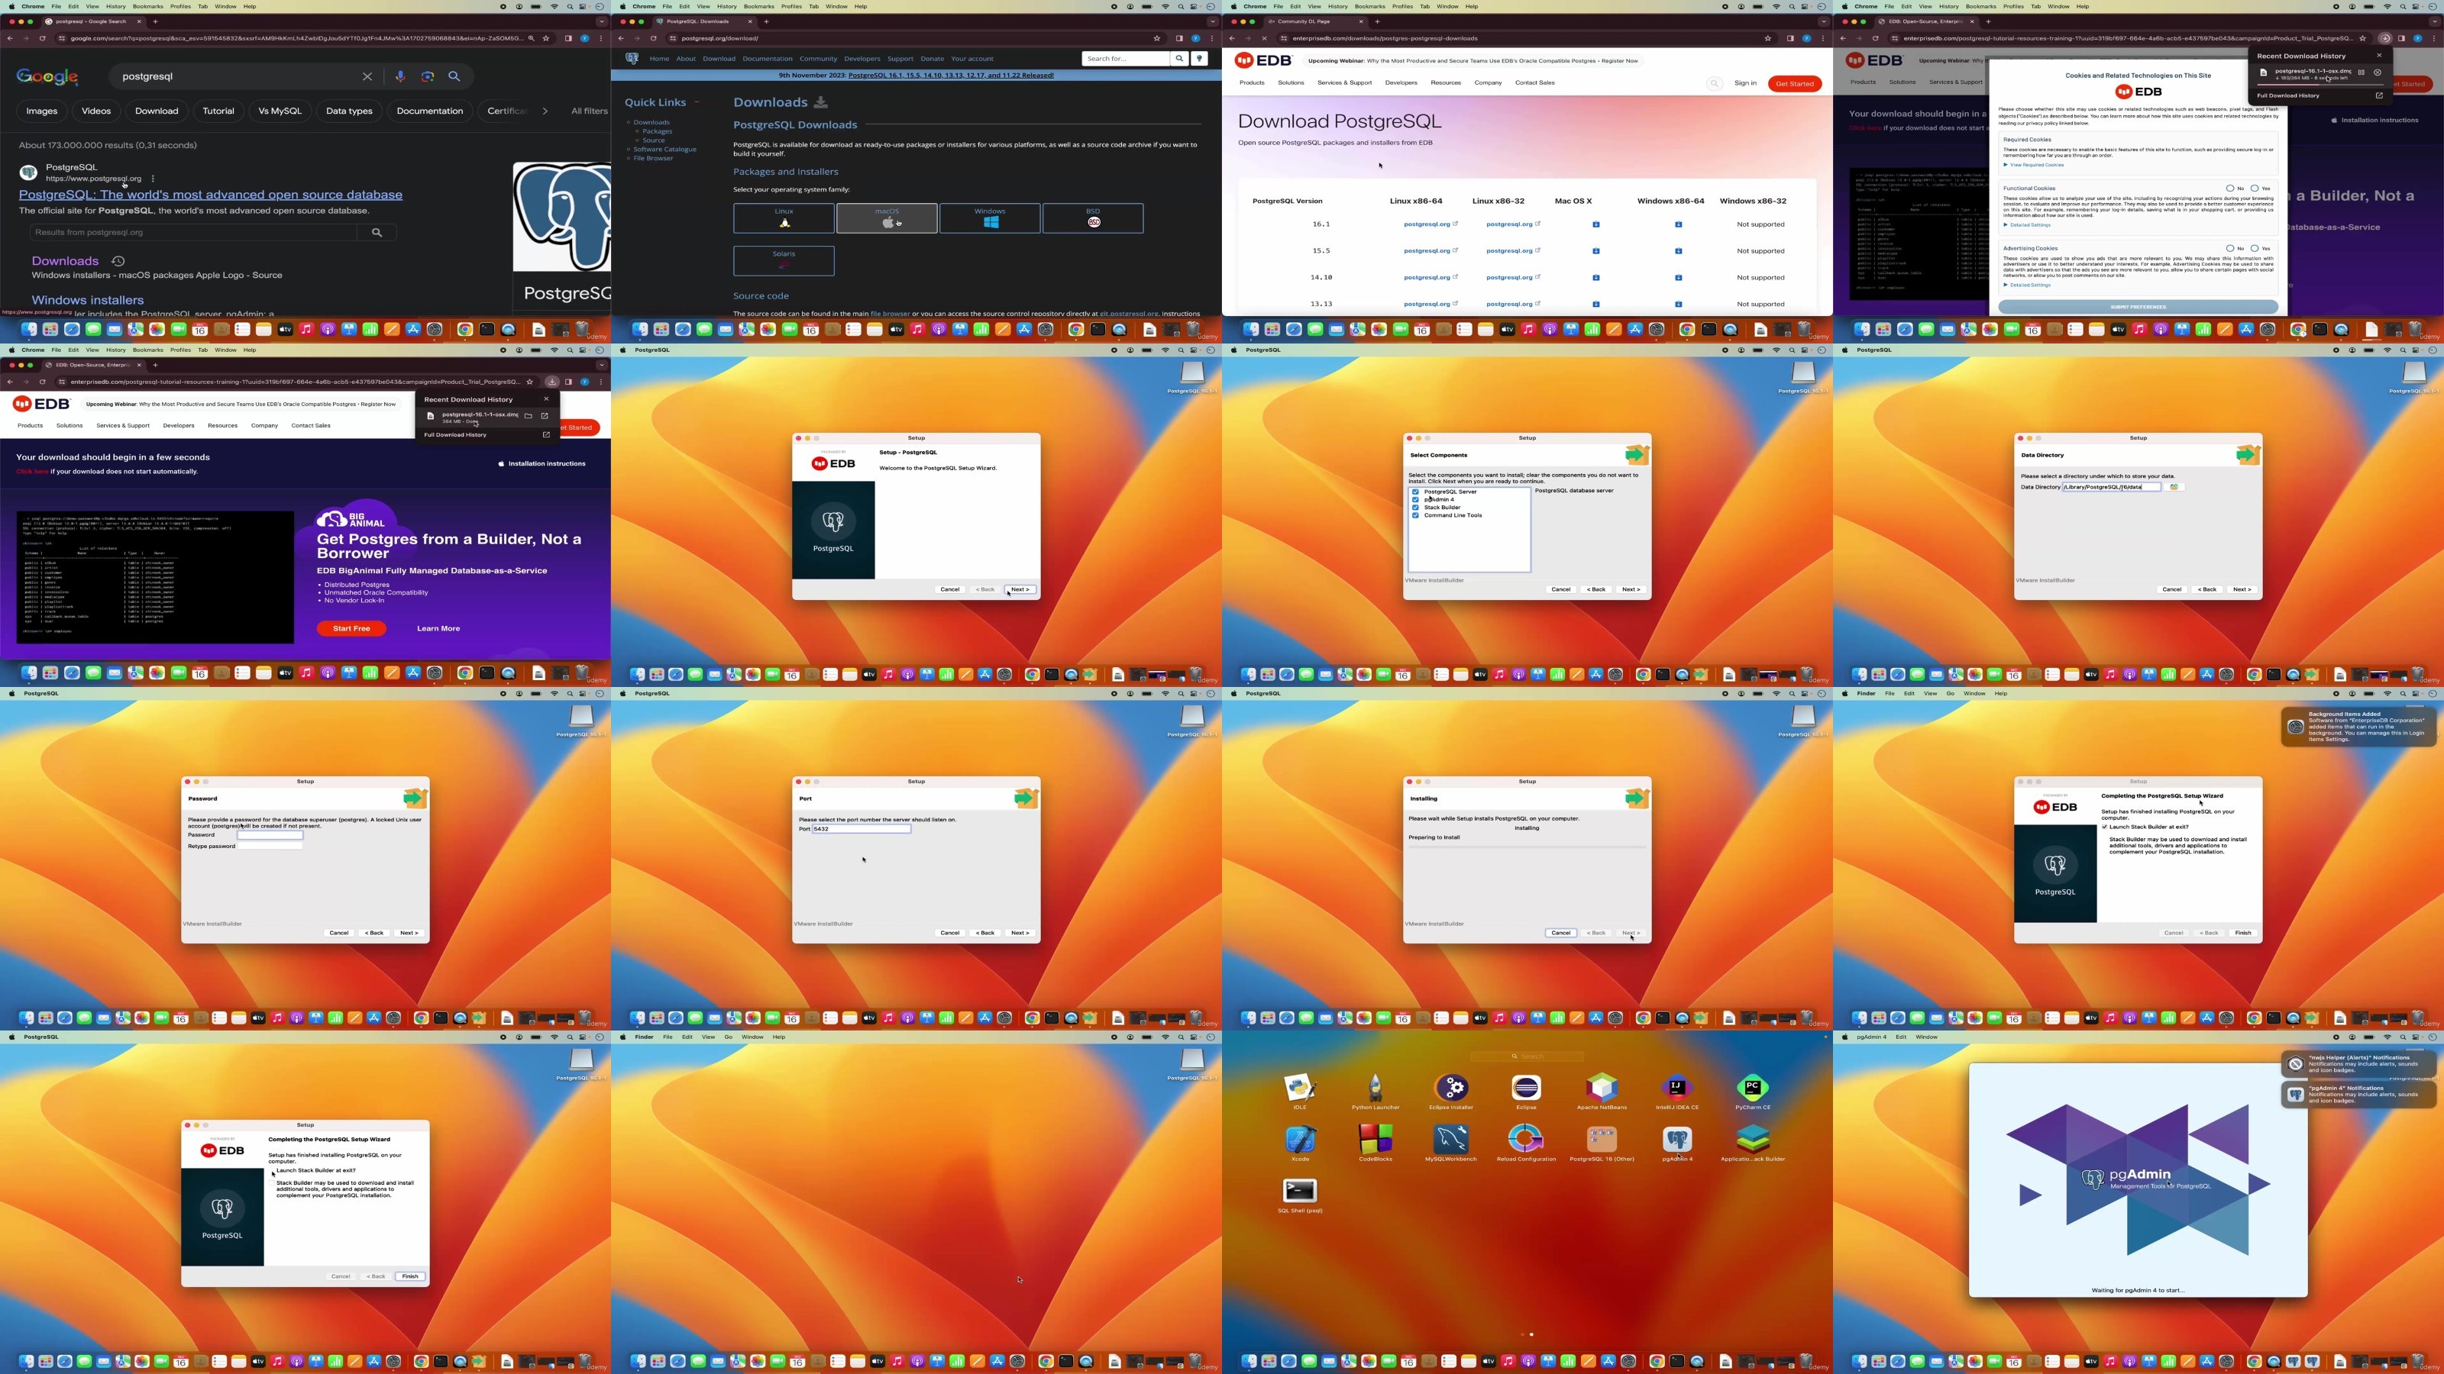
Task: Show the finished dmg in its folder
Action: coord(529,415)
